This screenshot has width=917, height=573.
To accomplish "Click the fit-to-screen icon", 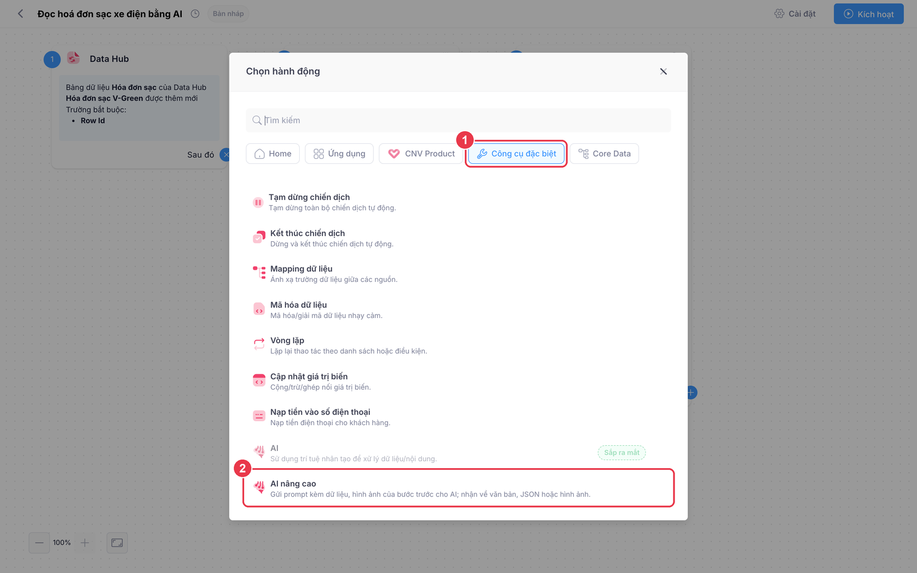I will click(117, 543).
